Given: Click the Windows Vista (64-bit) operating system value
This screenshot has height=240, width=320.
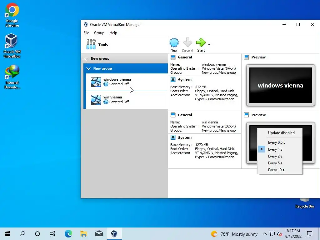Looking at the screenshot, I should (218, 68).
